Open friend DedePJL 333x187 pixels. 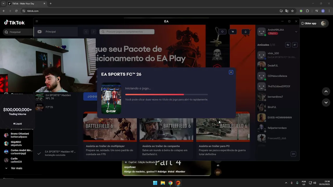[x=277, y=65]
